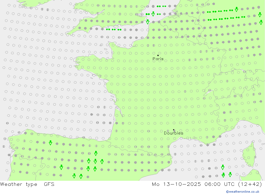
Task: Click the Paris city label
Action: (158, 59)
